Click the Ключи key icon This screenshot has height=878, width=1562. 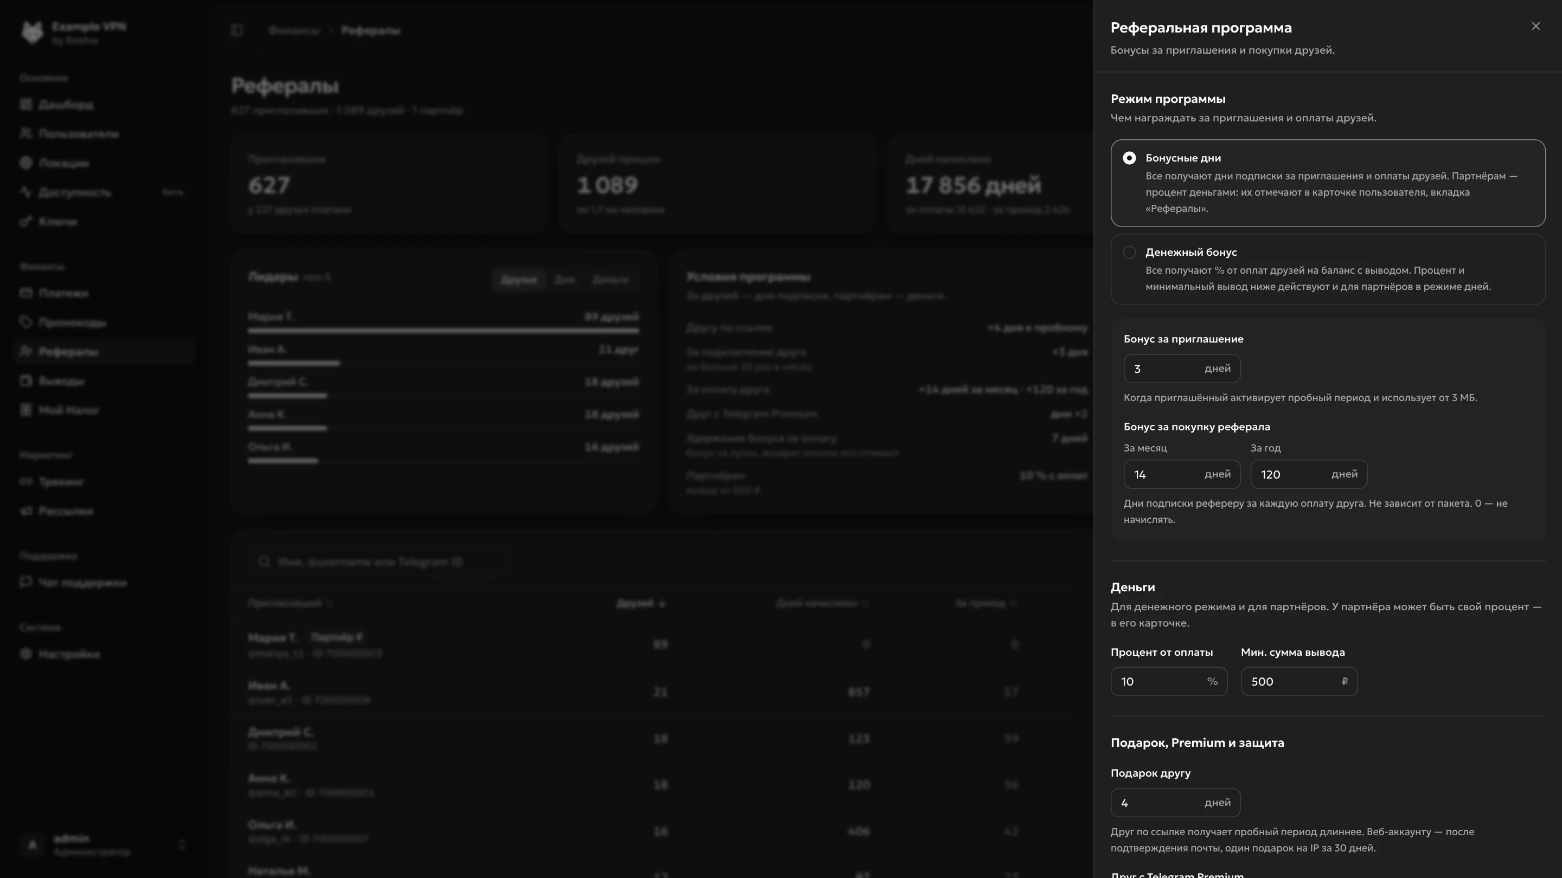25,221
